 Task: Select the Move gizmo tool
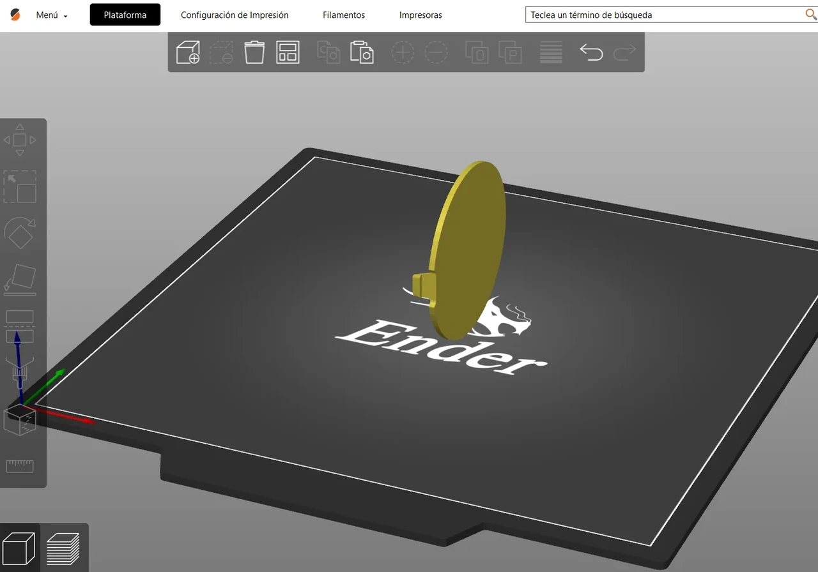(20, 140)
